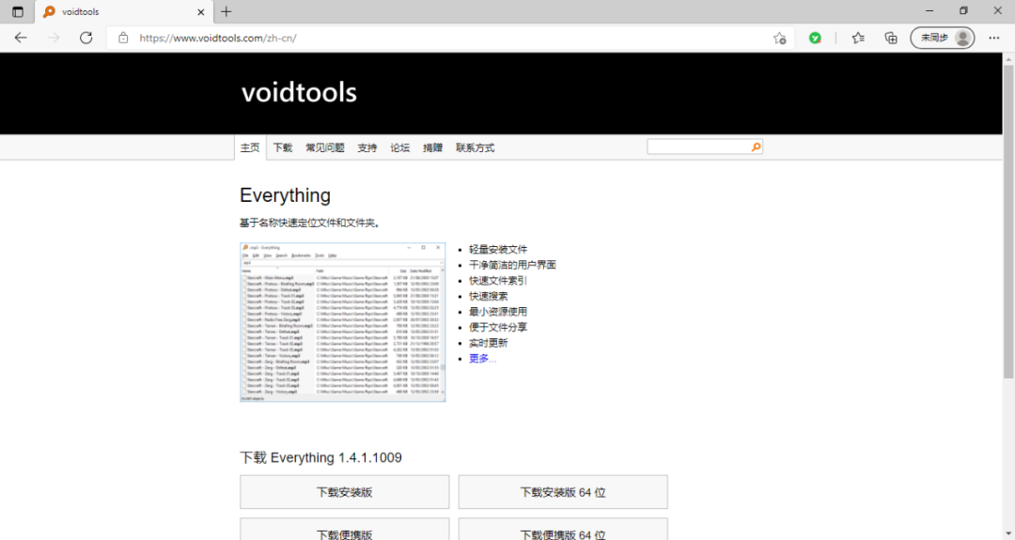
Task: Click the 快速文件索引 list item
Action: (498, 280)
